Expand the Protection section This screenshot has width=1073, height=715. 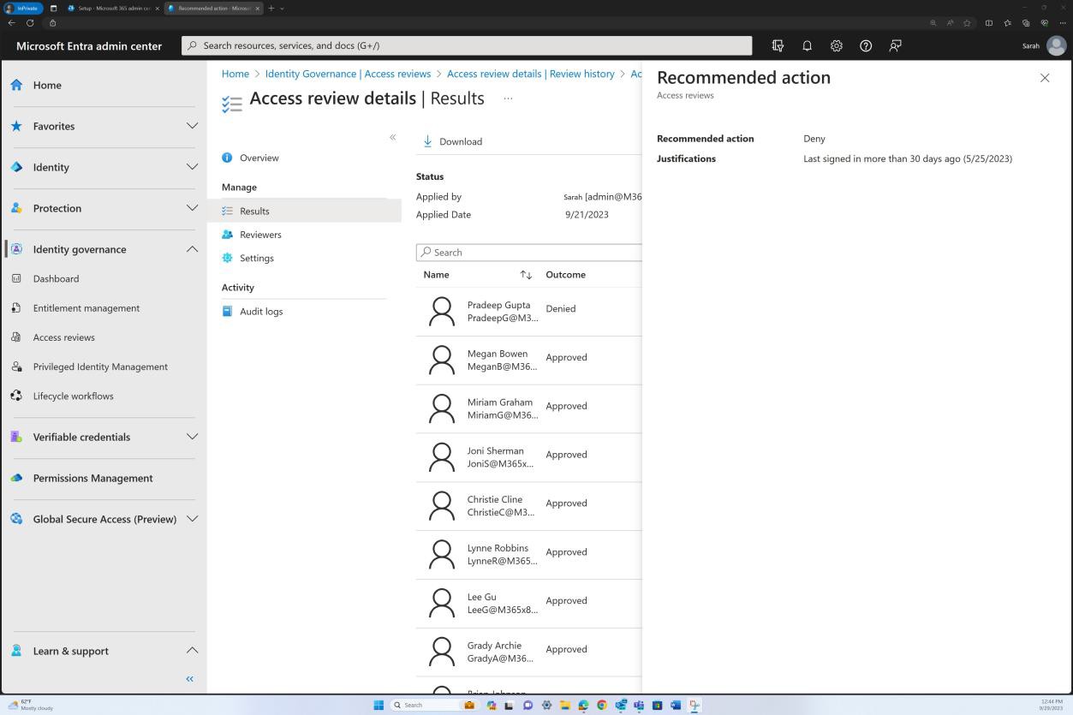pyautogui.click(x=192, y=208)
